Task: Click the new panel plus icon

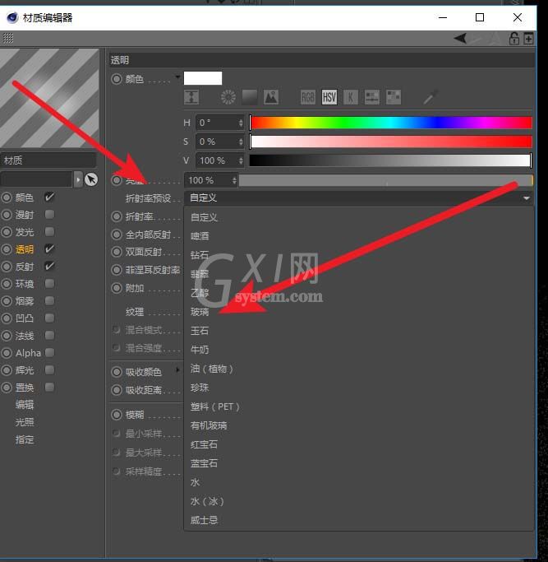Action: [x=528, y=39]
